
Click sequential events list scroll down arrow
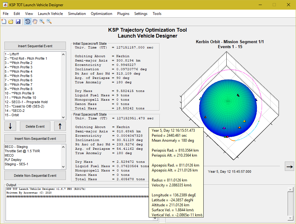pyautogui.click(x=63, y=117)
